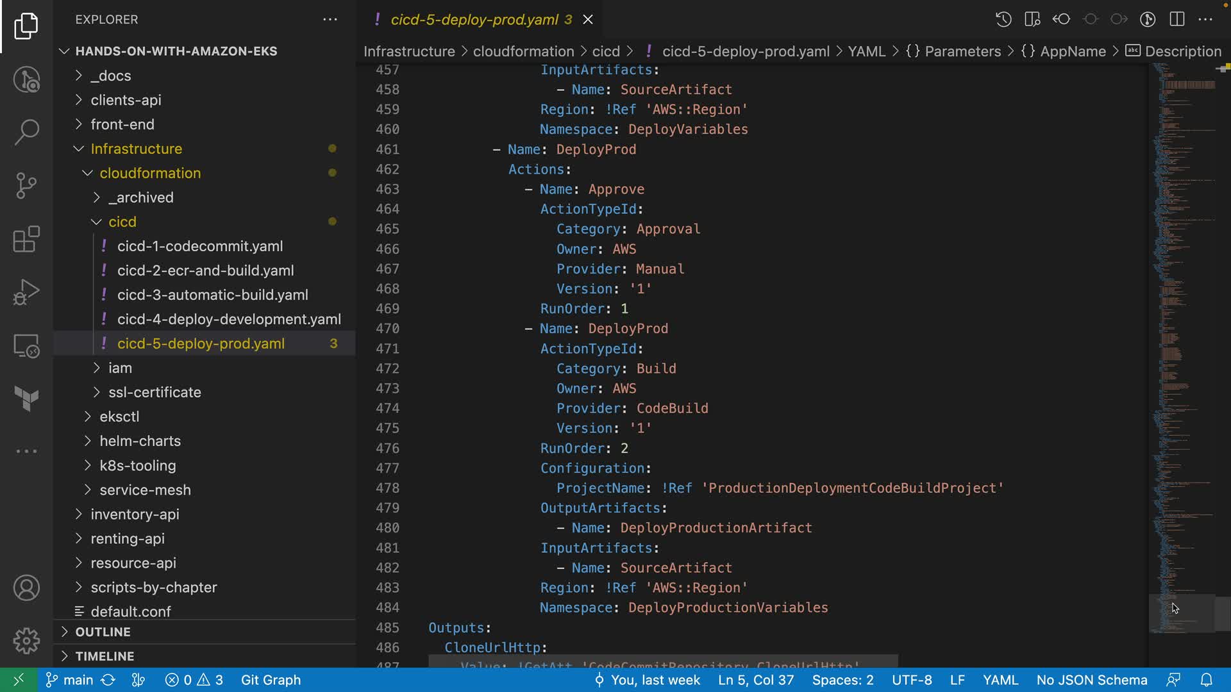Open Remote Explorer activity icon
Screen dimensions: 1231x692
[x=26, y=346]
